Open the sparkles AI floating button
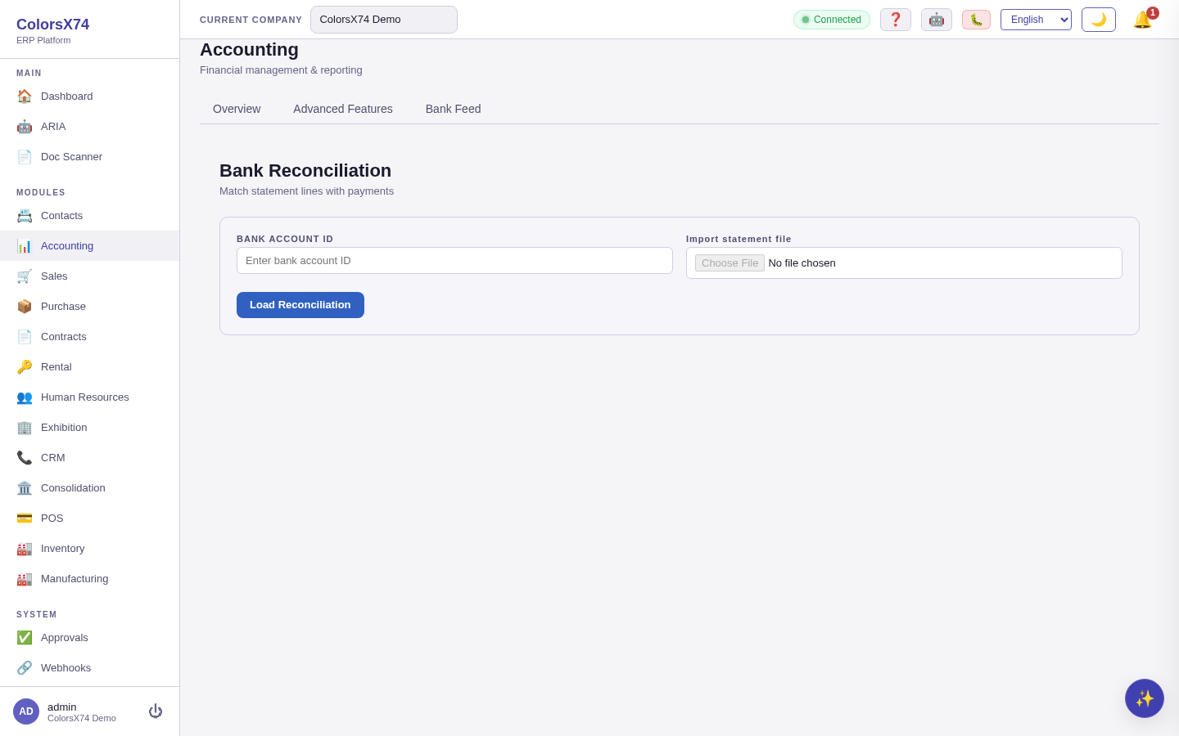The height and width of the screenshot is (736, 1179). pyautogui.click(x=1145, y=698)
